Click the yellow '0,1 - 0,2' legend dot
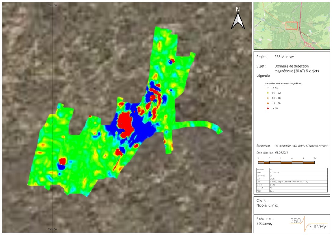The height and width of the screenshot is (235, 332). 268,93
